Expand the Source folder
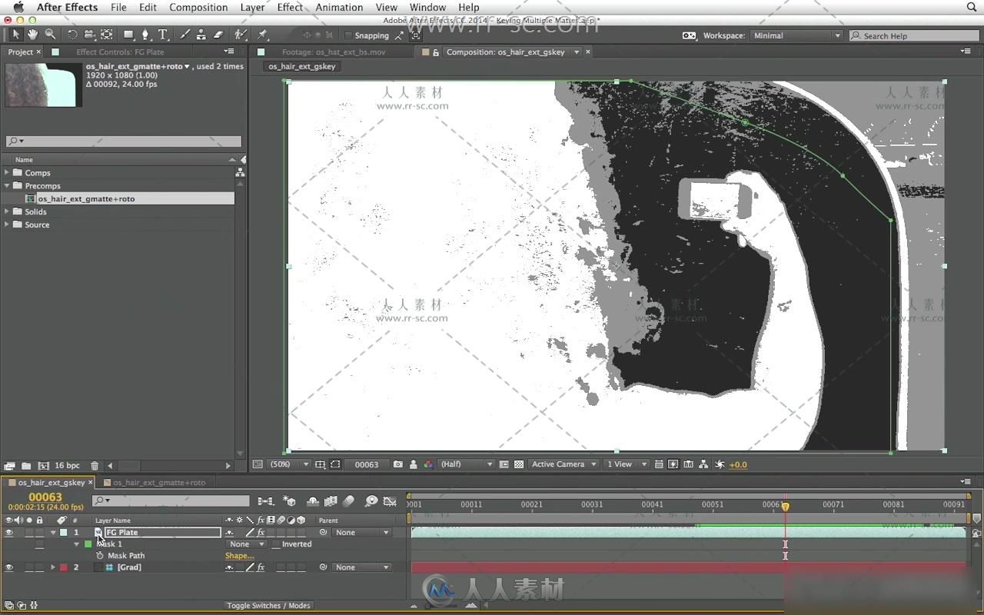This screenshot has height=615, width=984. 8,224
